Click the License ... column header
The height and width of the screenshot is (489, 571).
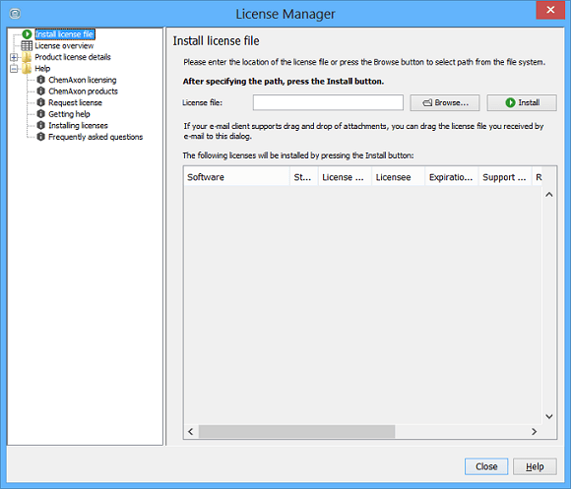(345, 177)
